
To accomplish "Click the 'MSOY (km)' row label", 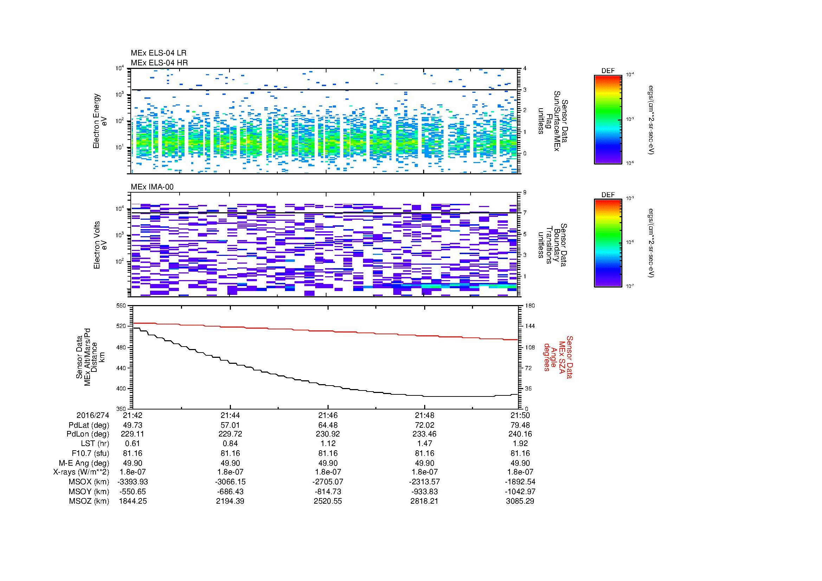I will tap(89, 491).
